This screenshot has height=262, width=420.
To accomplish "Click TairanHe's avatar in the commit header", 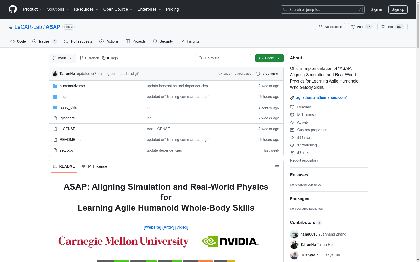I will 55,74.
